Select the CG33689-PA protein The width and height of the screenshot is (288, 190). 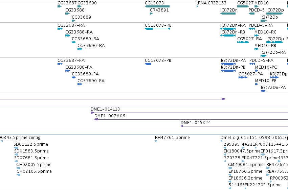(74, 77)
